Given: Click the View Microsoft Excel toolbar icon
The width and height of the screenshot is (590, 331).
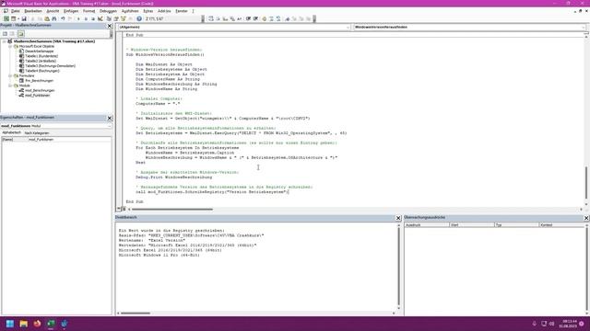Looking at the screenshot, I should click(6, 18).
